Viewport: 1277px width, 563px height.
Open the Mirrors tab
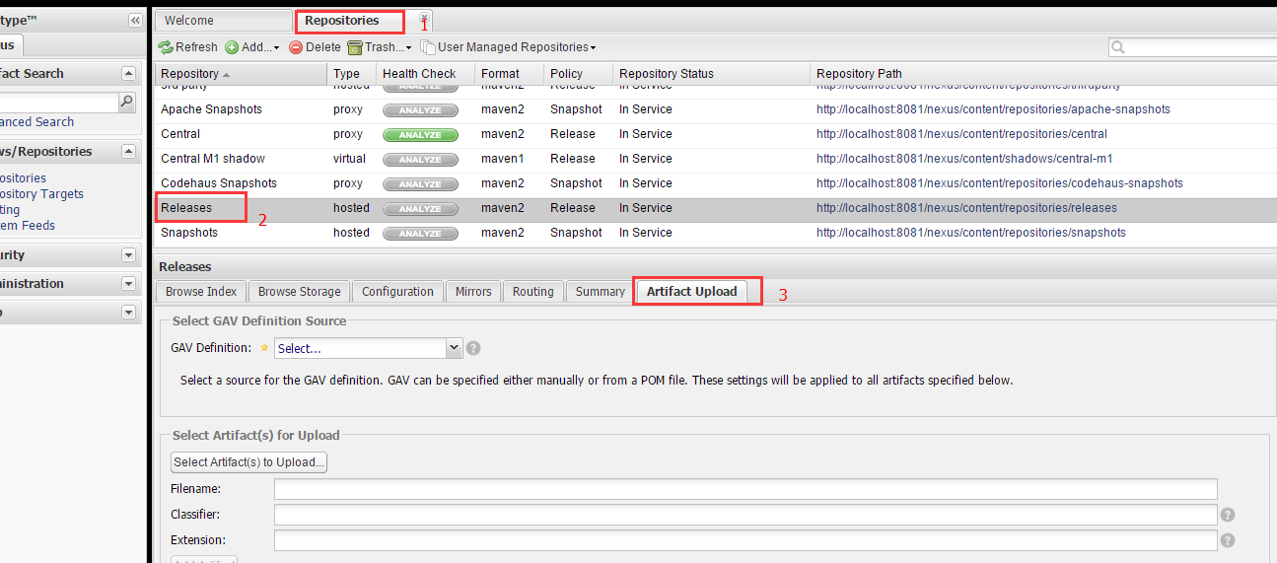[473, 292]
